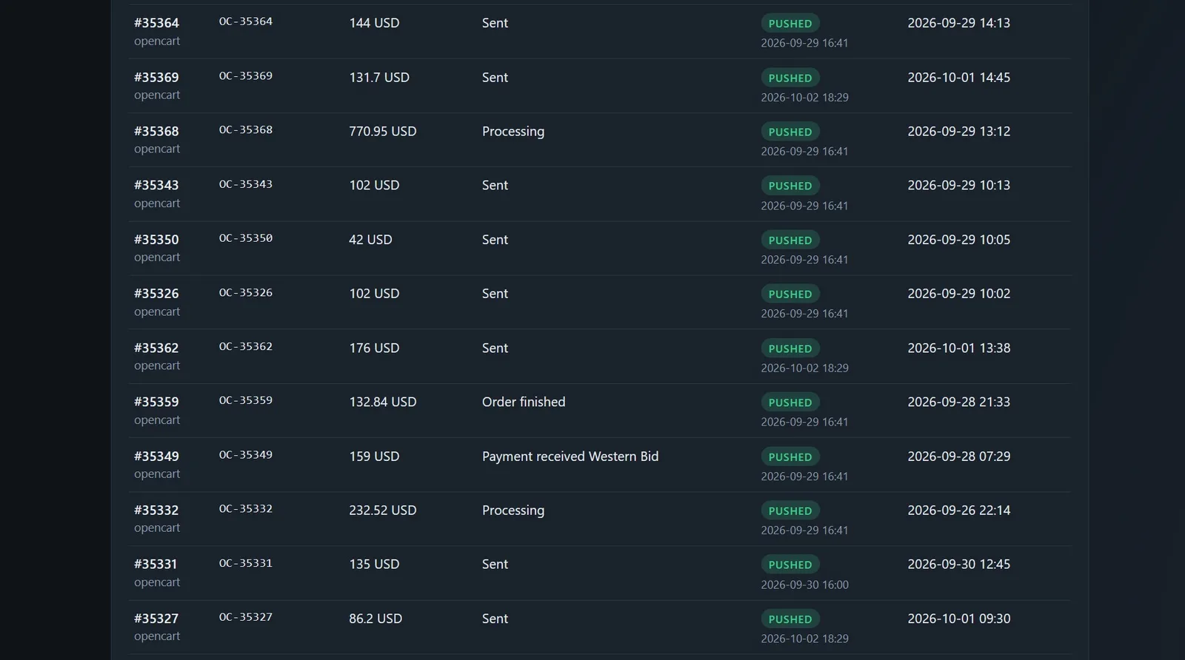Open order #35364

[156, 23]
